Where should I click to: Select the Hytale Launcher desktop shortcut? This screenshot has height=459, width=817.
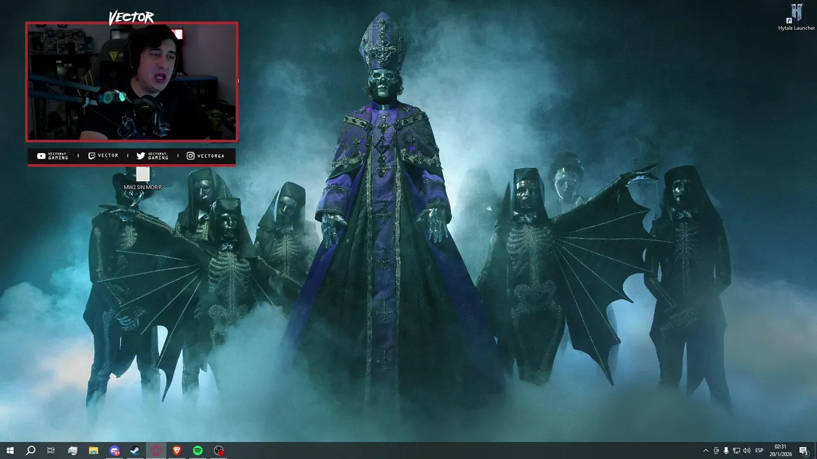[797, 17]
